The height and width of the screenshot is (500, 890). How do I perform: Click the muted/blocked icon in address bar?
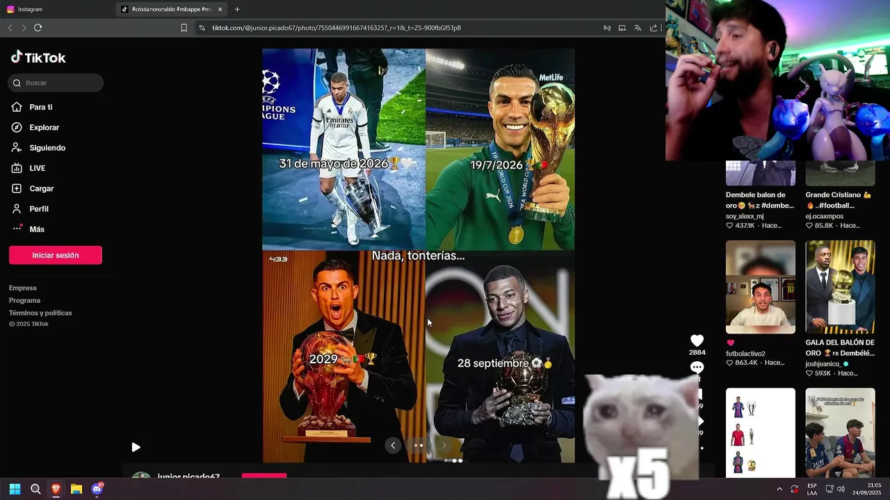tap(607, 28)
